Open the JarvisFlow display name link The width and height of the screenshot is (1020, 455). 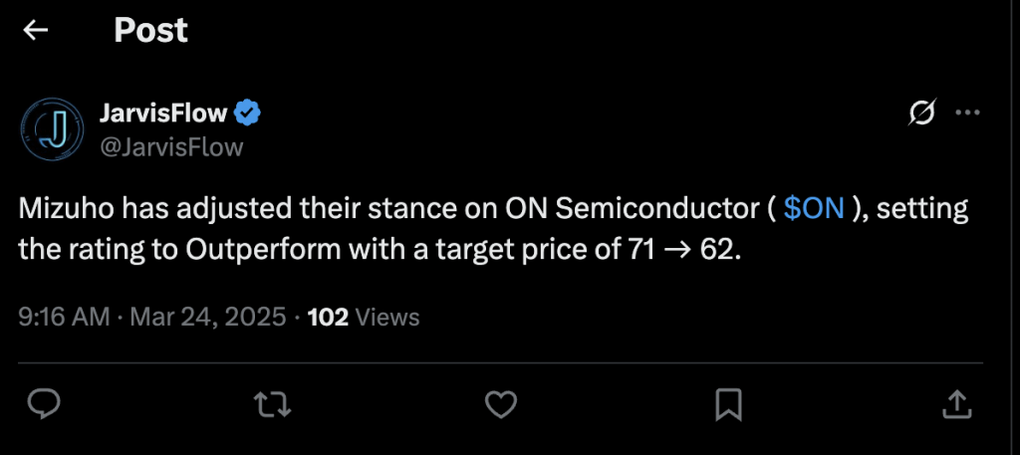pyautogui.click(x=163, y=114)
